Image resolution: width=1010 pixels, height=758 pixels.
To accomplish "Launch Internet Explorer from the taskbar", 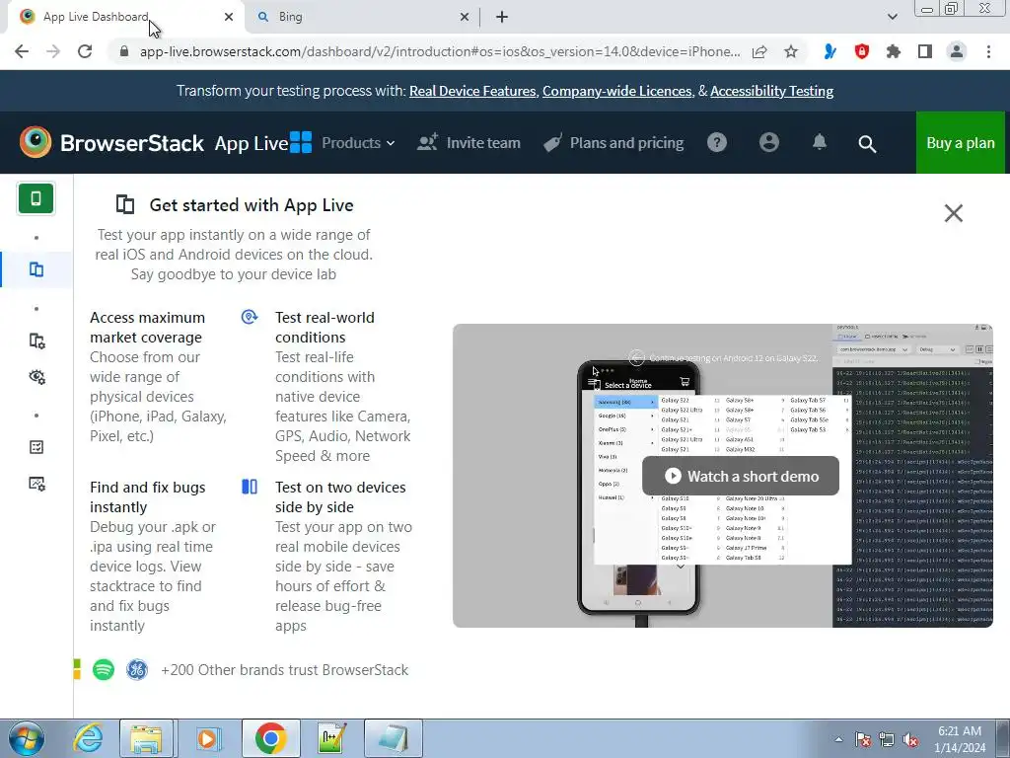I will click(88, 738).
